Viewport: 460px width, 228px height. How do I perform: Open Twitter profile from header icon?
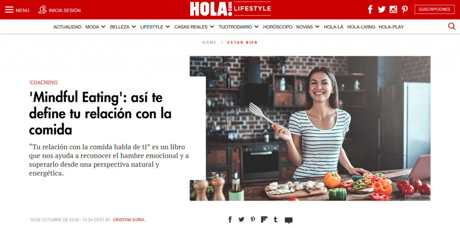(381, 9)
